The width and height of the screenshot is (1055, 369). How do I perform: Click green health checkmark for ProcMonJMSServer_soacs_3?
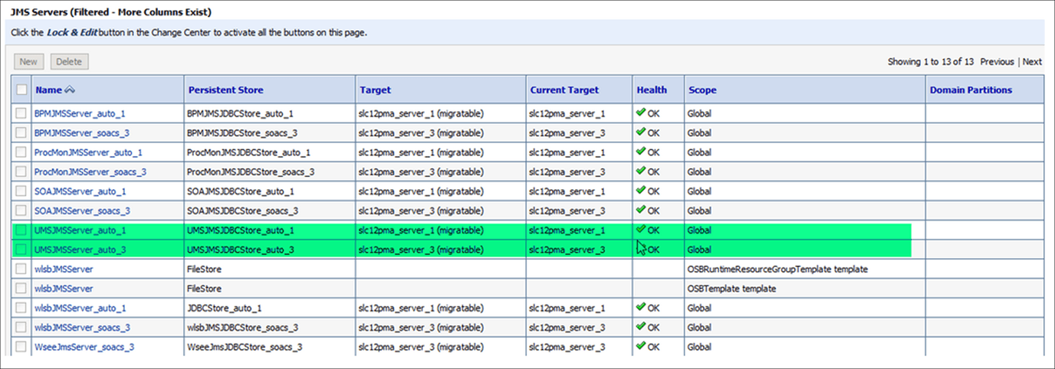point(641,171)
